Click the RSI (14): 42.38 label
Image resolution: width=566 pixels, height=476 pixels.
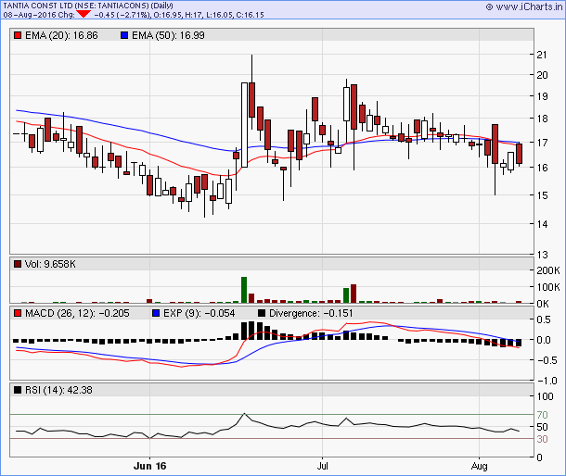[x=58, y=390]
